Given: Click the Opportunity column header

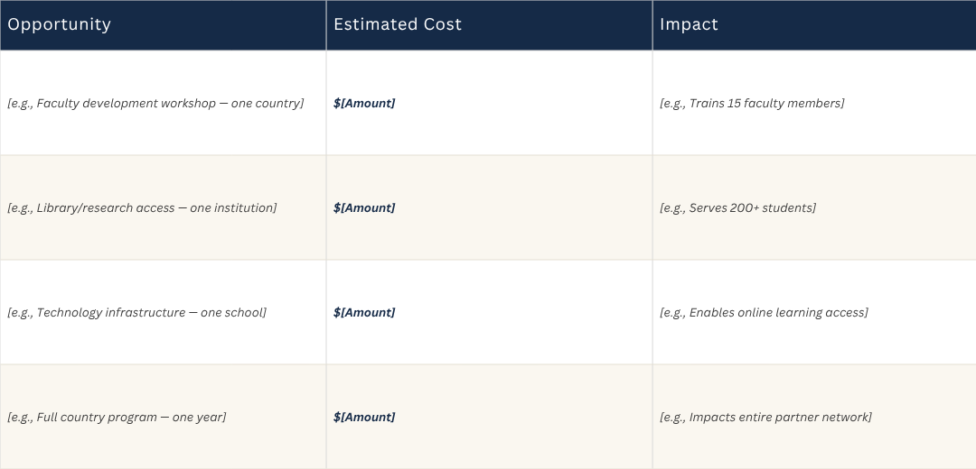Looking at the screenshot, I should [163, 25].
